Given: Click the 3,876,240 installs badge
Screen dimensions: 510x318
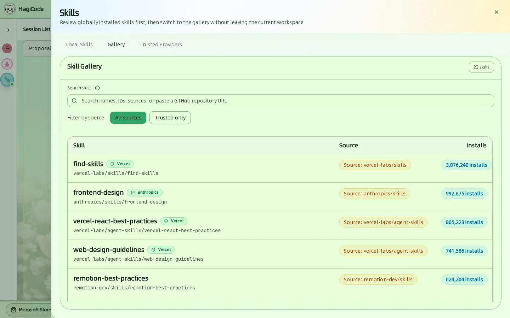Looking at the screenshot, I should pos(466,165).
